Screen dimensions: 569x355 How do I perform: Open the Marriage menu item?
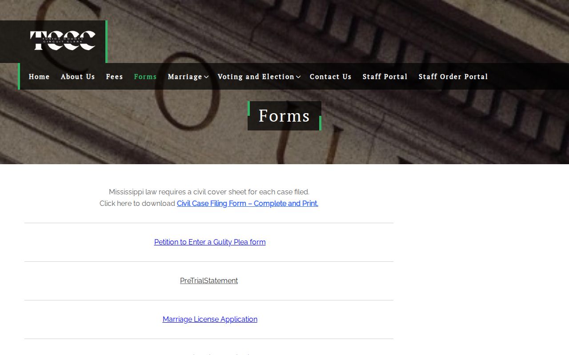coord(185,77)
